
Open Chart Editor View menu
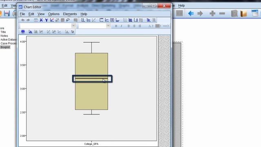point(41,14)
